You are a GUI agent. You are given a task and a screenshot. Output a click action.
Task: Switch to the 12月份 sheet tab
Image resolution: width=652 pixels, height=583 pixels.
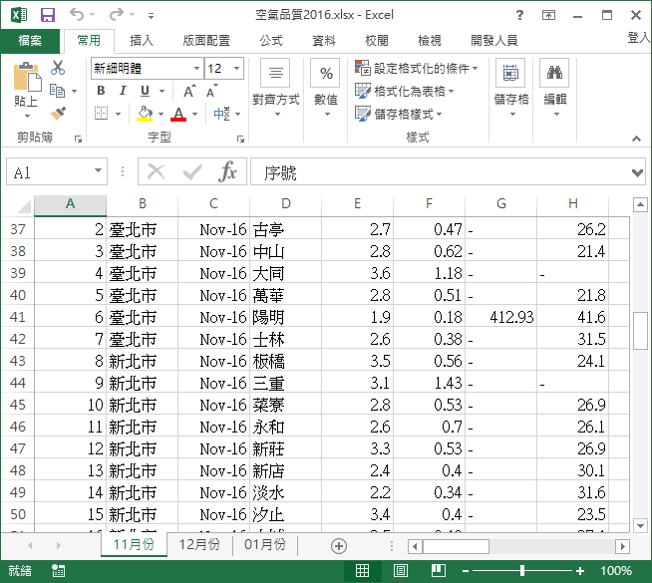coord(199,545)
